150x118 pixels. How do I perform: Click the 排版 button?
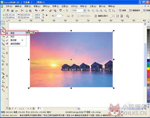(123, 10)
